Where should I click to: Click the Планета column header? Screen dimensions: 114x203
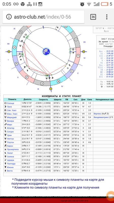pyautogui.click(x=12, y=99)
